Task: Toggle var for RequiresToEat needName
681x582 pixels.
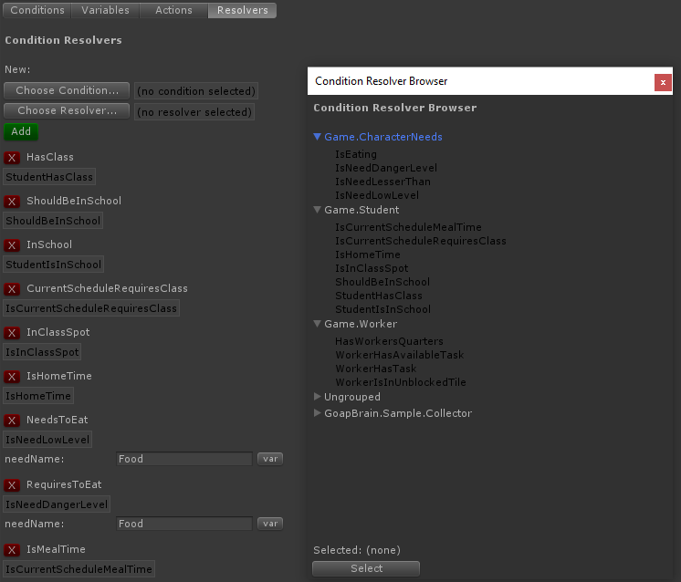Action: click(x=270, y=524)
